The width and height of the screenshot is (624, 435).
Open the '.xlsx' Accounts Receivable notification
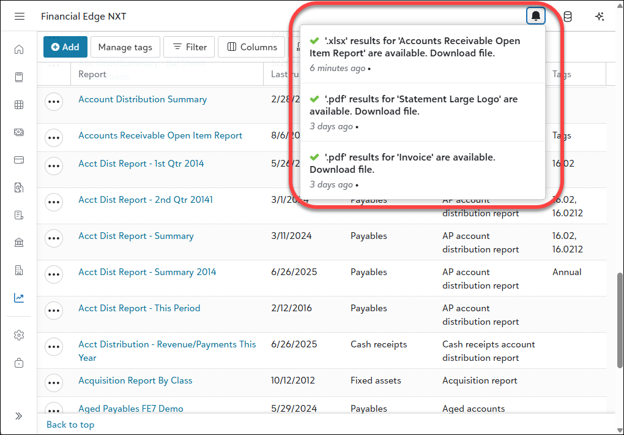[415, 47]
